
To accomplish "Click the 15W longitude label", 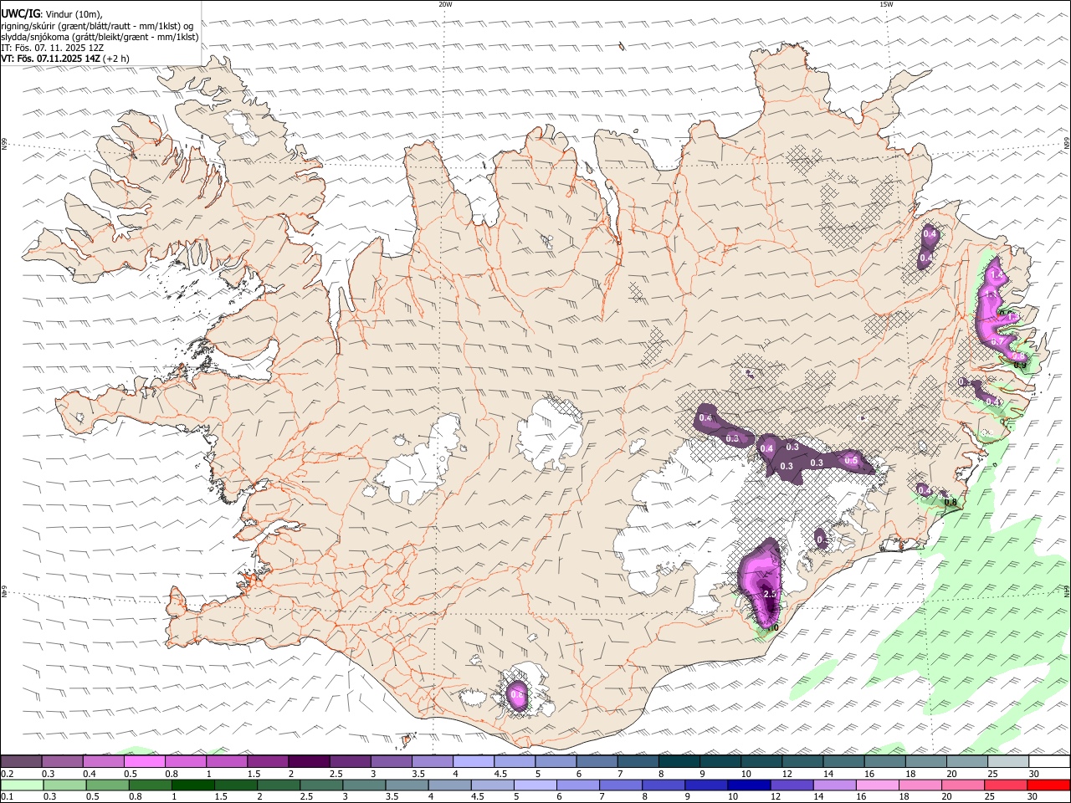I will (886, 4).
